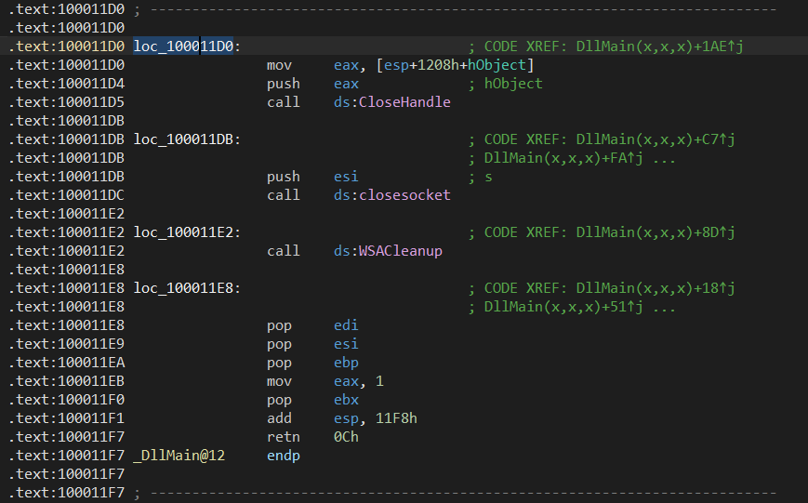This screenshot has width=808, height=503.
Task: Click the address .text:100011E9
Action: click(66, 344)
